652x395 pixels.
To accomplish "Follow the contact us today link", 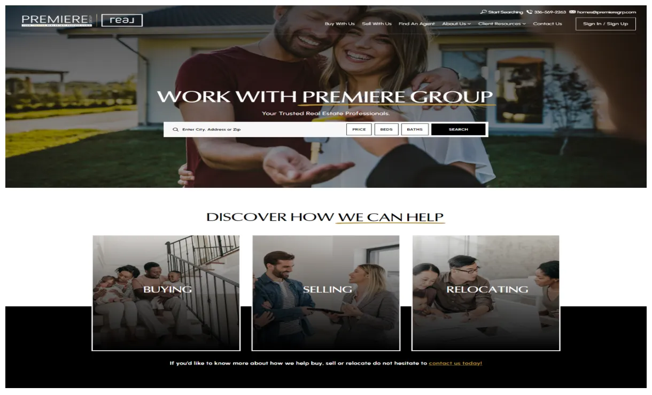I will (x=455, y=363).
